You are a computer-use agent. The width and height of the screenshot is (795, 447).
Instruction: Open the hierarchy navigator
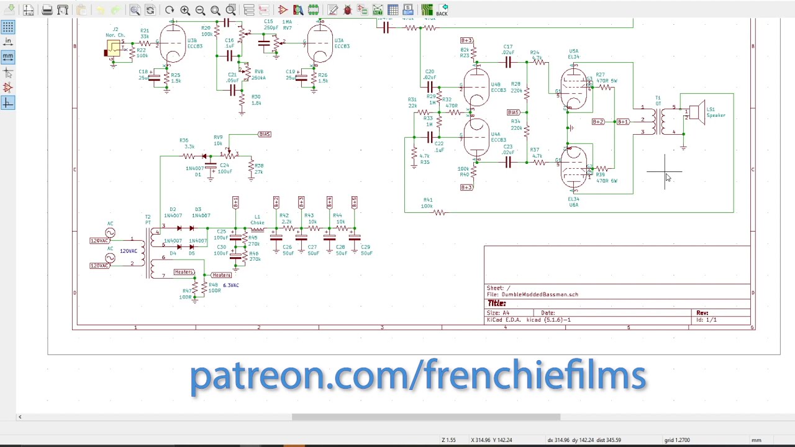pos(249,10)
